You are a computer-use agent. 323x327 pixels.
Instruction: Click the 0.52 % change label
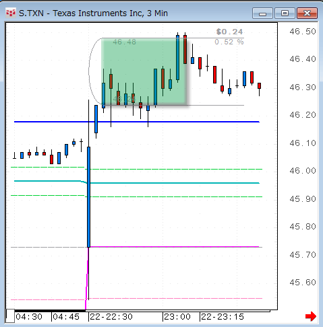click(229, 42)
